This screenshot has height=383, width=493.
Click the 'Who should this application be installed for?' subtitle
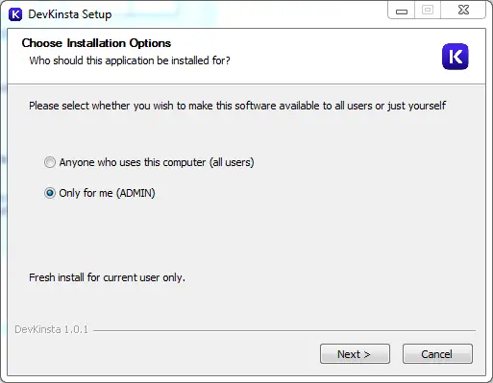pos(130,60)
